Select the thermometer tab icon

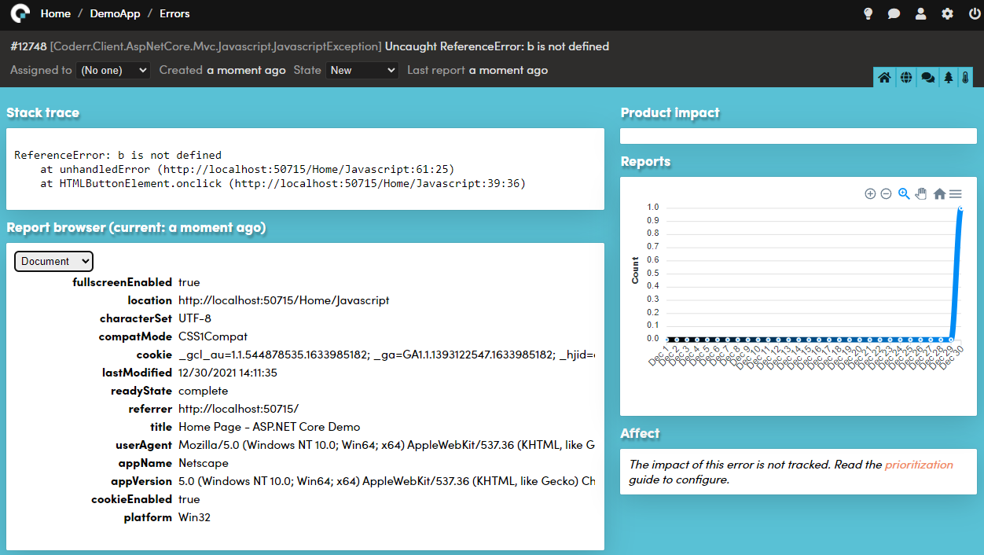(966, 78)
